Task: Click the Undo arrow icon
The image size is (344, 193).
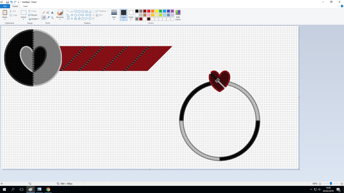Action: [x=11, y=2]
